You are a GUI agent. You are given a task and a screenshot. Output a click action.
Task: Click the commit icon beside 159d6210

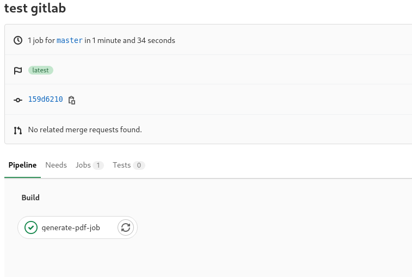[x=18, y=100]
